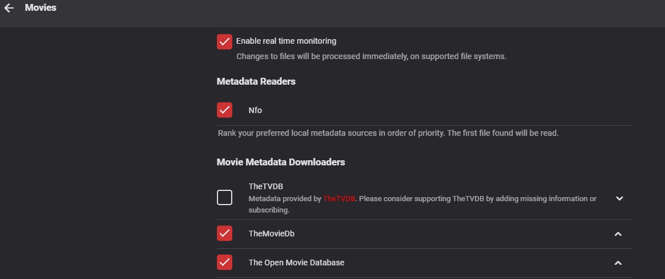Viewport: 665px width, 279px height.
Task: Toggle The Open Movie Database checkbox
Action: tap(224, 263)
